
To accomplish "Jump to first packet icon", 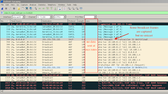I will point(51,9).
